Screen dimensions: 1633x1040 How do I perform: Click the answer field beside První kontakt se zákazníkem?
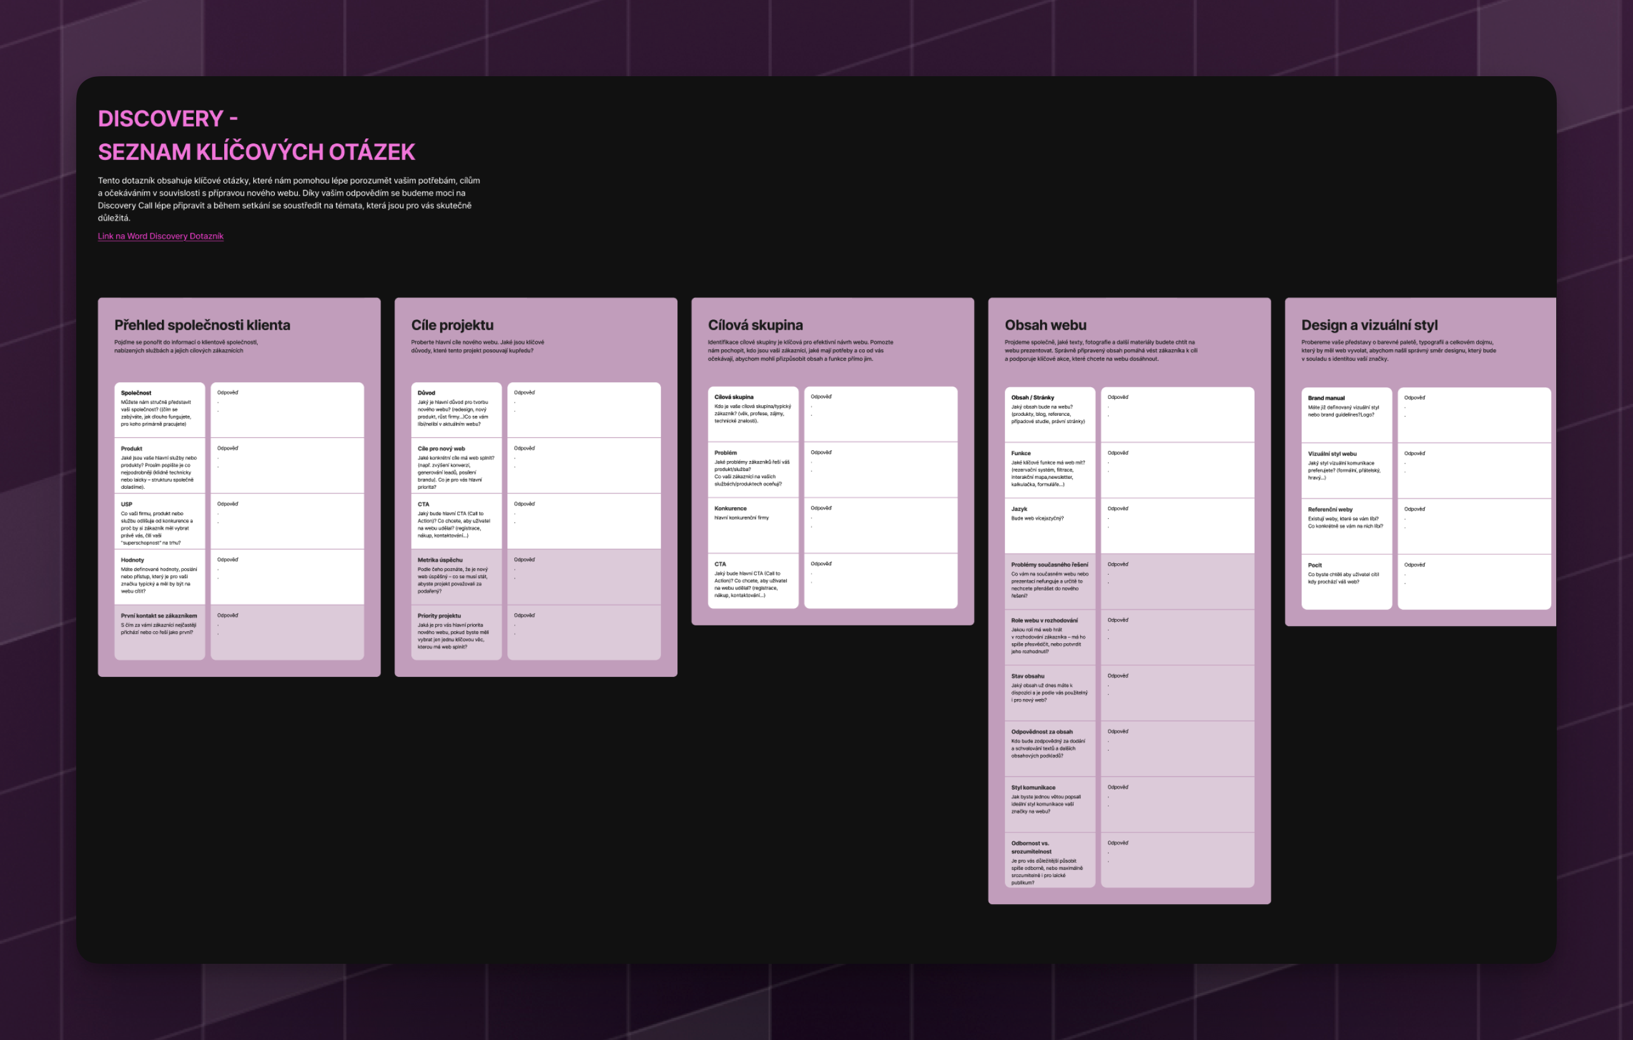(287, 632)
